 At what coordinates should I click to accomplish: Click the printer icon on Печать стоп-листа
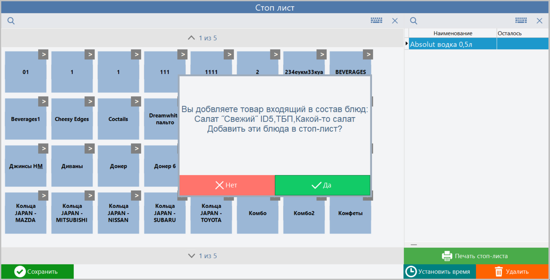click(x=446, y=256)
